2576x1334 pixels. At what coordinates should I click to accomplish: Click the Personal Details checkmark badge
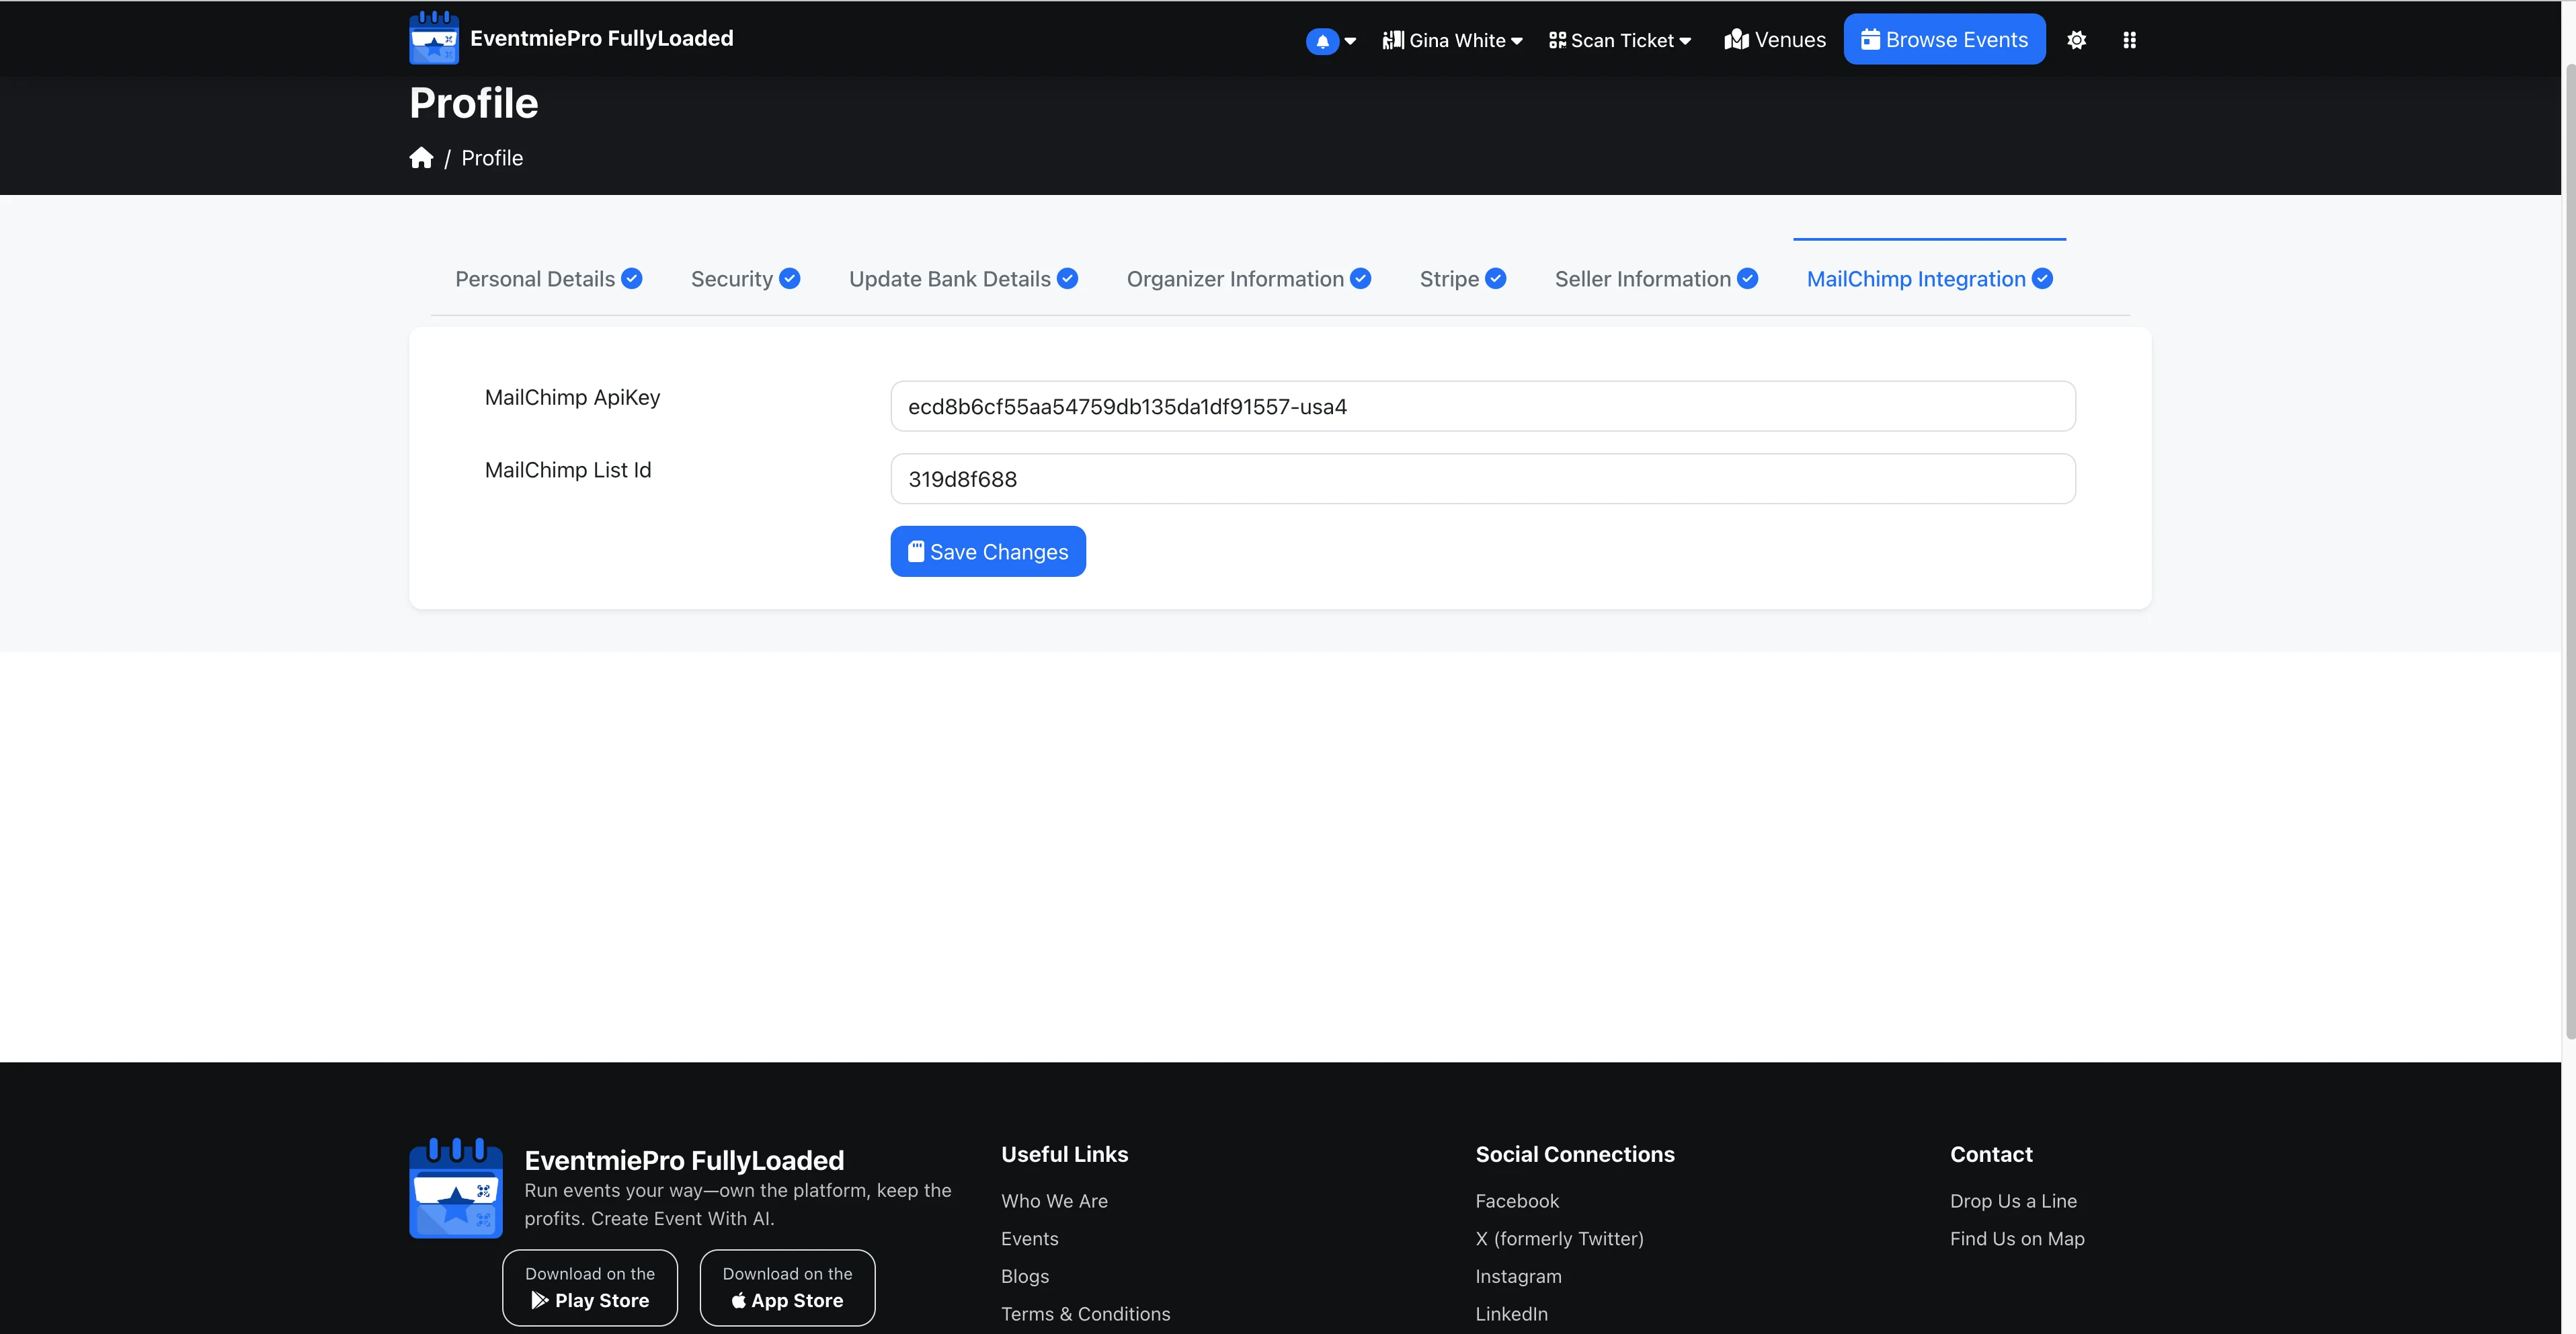point(631,279)
